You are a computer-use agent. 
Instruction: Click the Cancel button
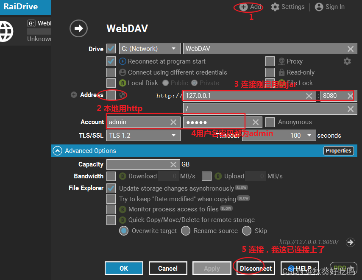click(x=168, y=268)
